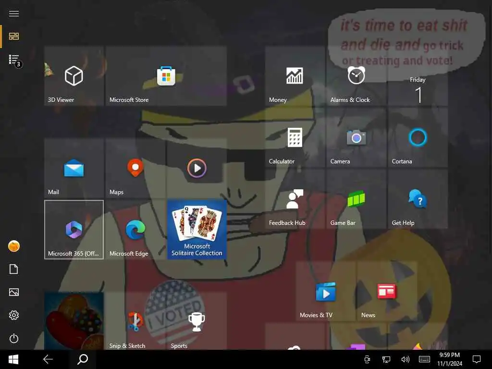Launch Snip & Sketch tile

pyautogui.click(x=135, y=321)
